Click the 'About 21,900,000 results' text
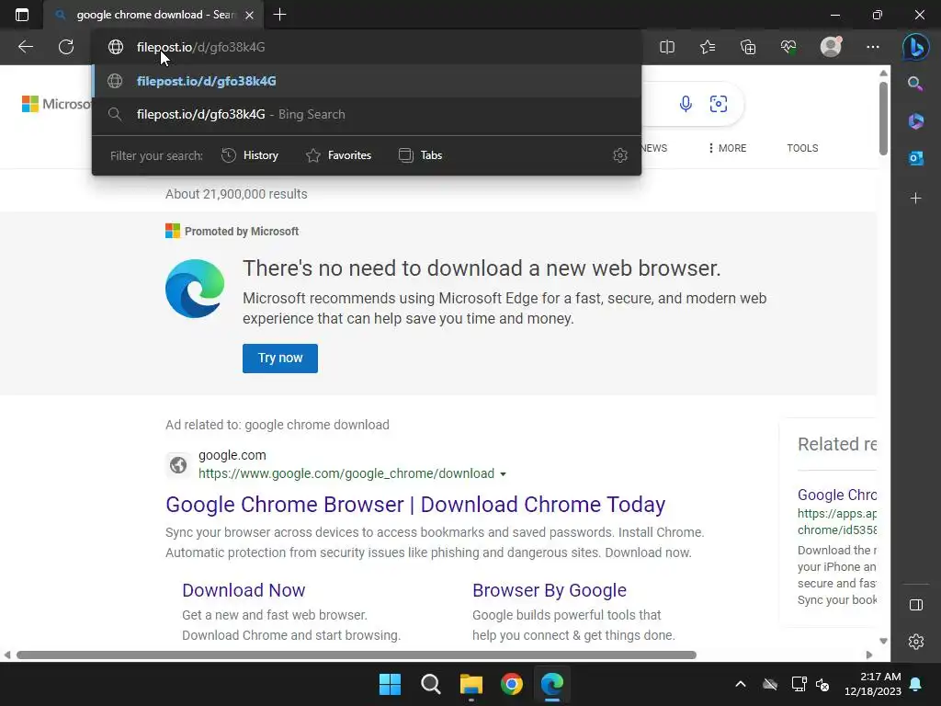941x706 pixels. [x=236, y=194]
